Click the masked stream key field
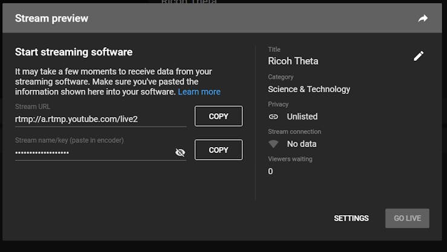 (91, 153)
